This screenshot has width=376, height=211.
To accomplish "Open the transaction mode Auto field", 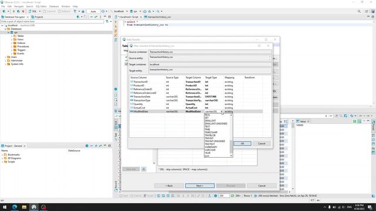I will coord(93,11).
